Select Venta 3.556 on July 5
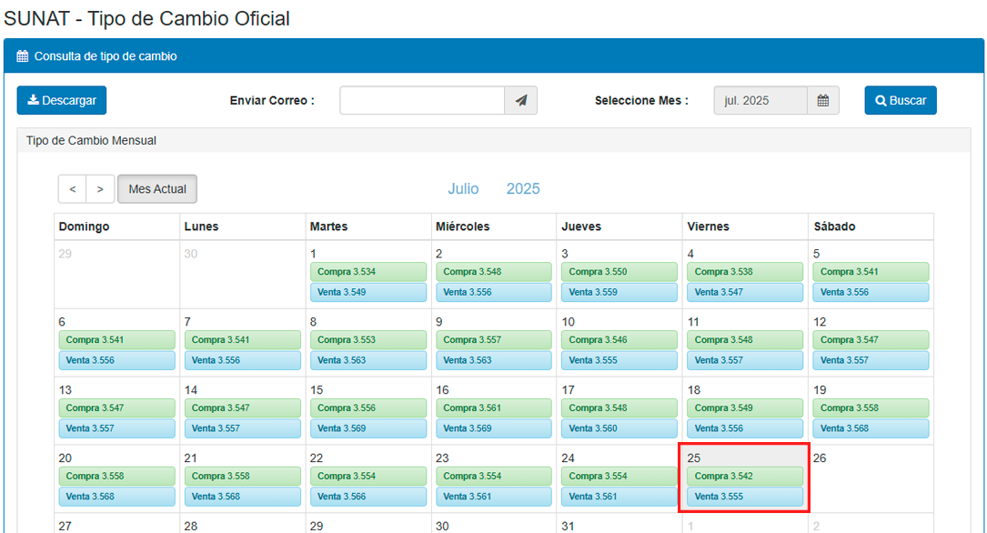The height and width of the screenshot is (533, 987). click(871, 292)
